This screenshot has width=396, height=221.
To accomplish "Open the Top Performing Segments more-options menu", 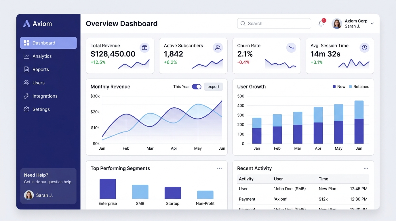I will pos(220,168).
